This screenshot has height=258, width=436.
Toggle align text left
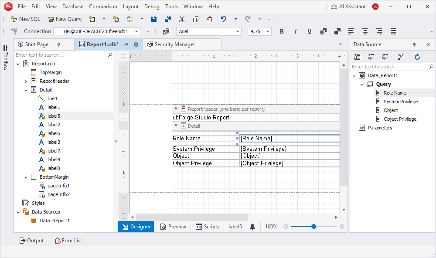(351, 31)
